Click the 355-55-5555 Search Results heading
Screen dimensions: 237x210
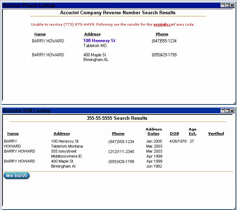(x=117, y=118)
